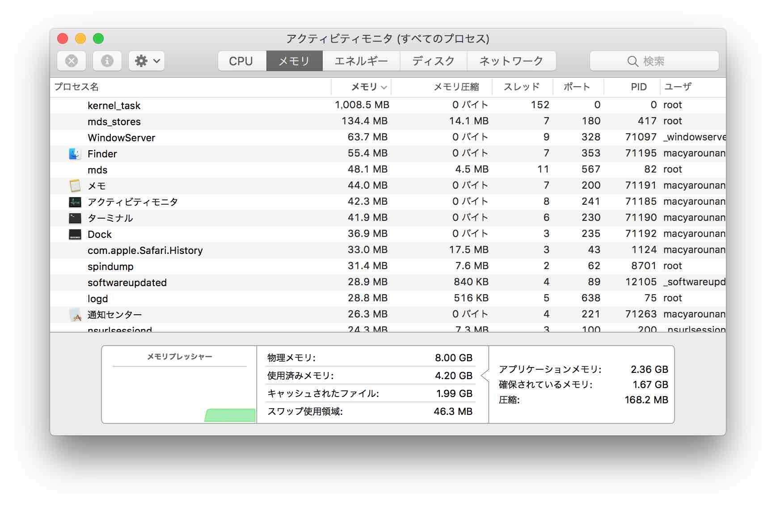
Task: Select the WindowServer process row
Action: (388, 137)
